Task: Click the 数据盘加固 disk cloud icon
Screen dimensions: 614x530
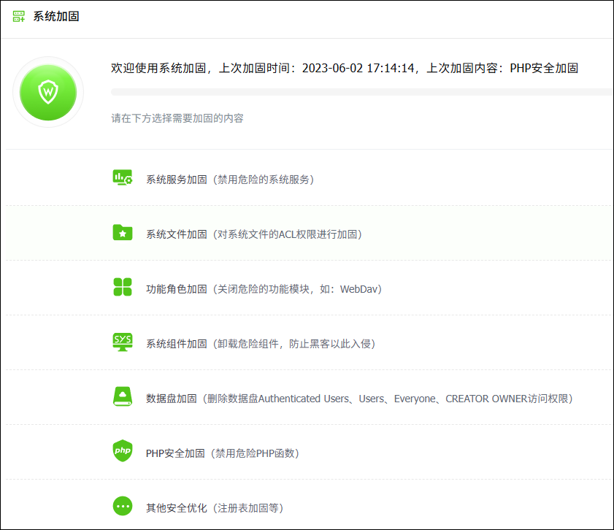Action: tap(123, 397)
